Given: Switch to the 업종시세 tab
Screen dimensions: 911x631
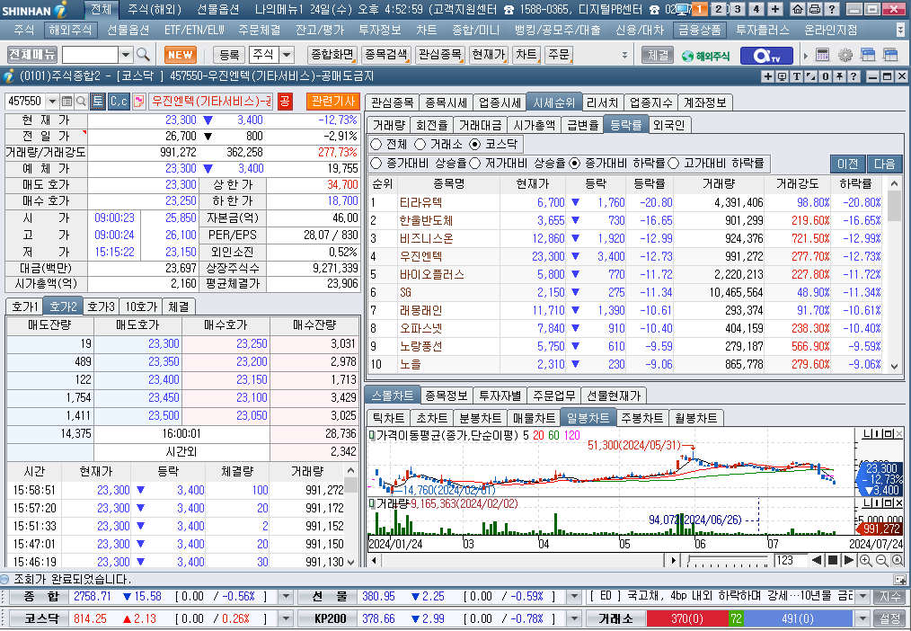Looking at the screenshot, I should [x=500, y=102].
